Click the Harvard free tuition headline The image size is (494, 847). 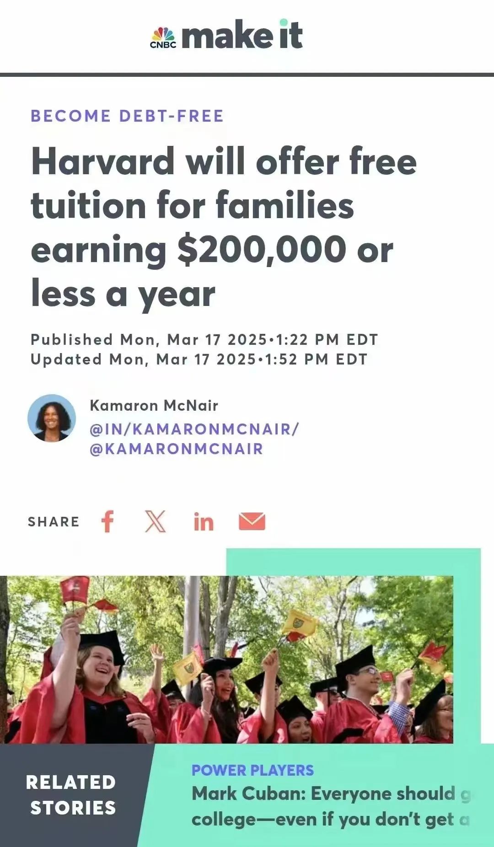click(224, 227)
